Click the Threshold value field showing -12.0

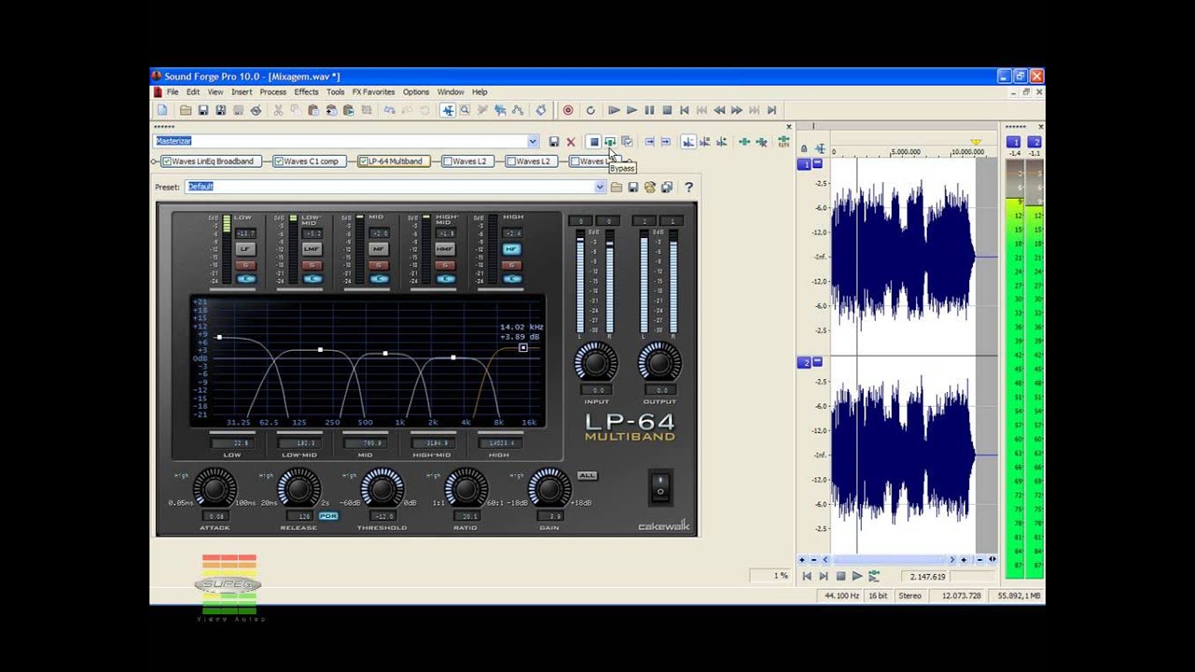point(382,516)
